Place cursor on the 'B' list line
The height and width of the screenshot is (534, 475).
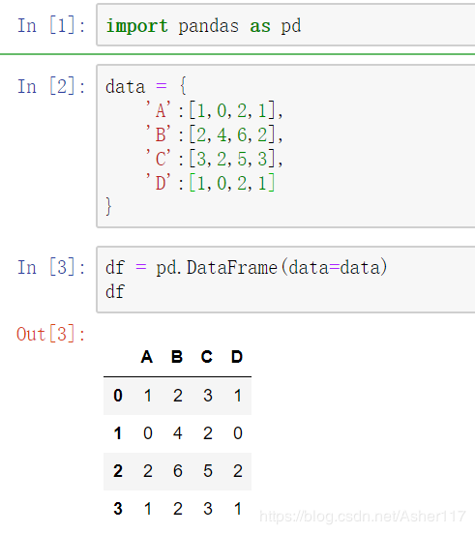click(214, 134)
